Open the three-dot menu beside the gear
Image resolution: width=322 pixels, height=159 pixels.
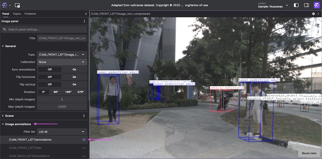(x=318, y=14)
